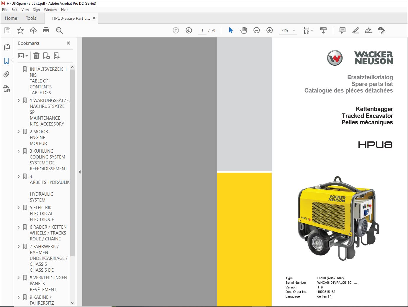This screenshot has height=307, width=408.
Task: Click the find current bookmark icon
Action: point(57,56)
